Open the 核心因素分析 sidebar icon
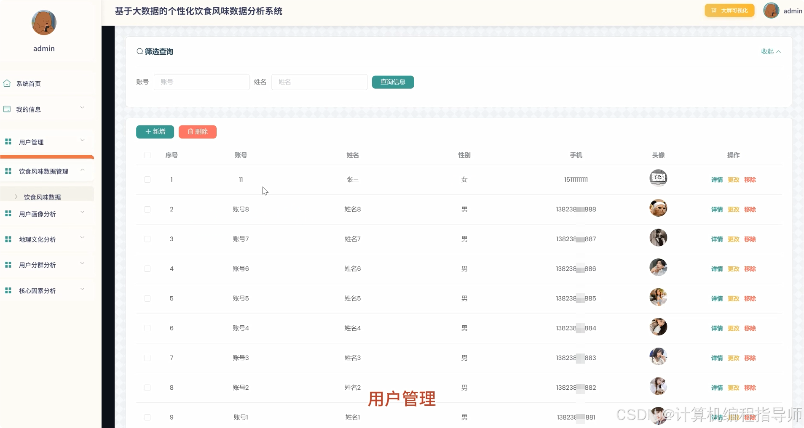The image size is (804, 428). click(x=8, y=290)
